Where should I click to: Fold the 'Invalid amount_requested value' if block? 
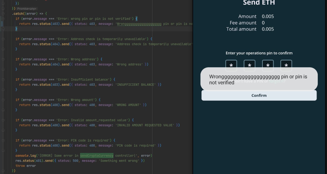(x=3, y=120)
